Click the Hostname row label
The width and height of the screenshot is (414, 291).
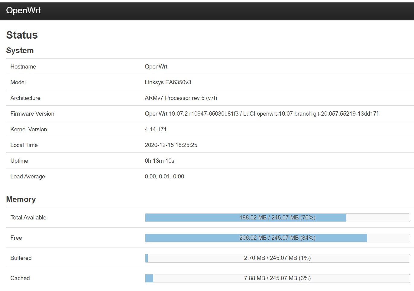click(x=23, y=67)
